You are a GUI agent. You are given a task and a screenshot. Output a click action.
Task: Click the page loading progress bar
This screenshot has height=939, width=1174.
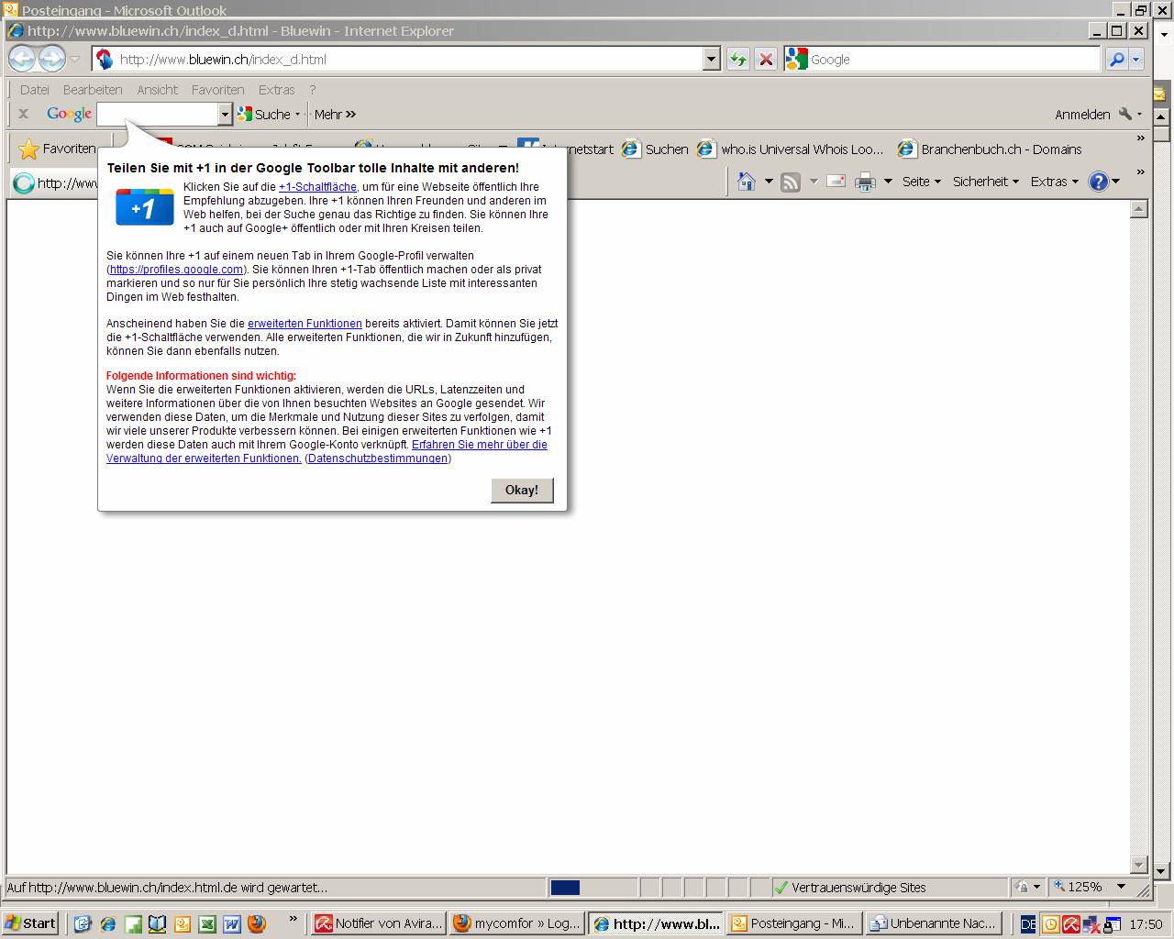pos(593,888)
